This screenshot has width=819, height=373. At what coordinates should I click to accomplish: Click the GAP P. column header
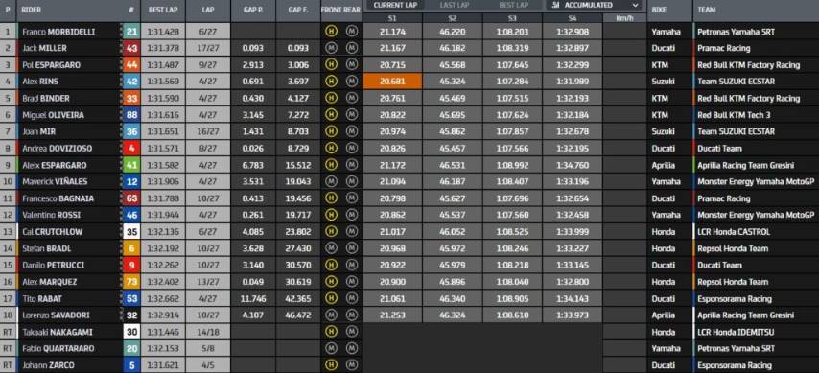[x=253, y=10]
